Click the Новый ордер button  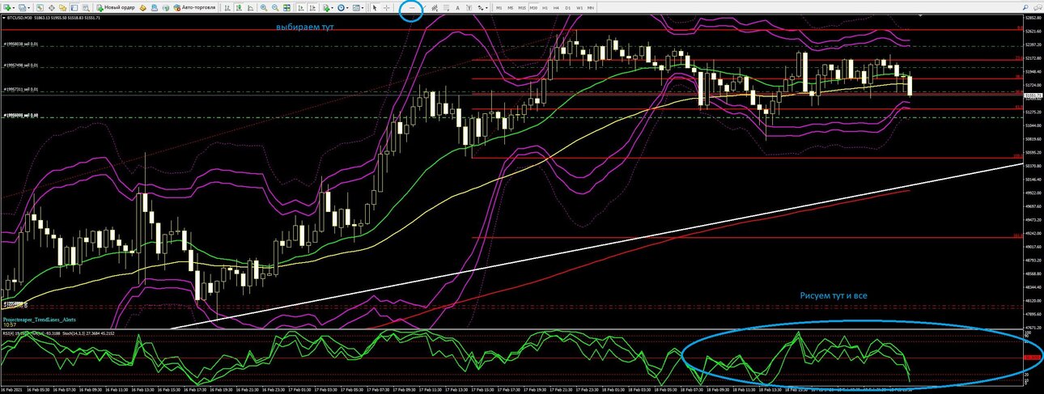[116, 7]
